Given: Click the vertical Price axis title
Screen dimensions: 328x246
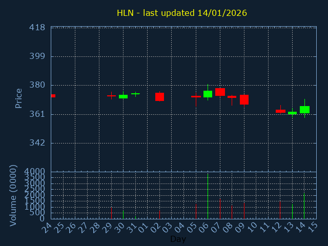Looking at the screenshot, I should pyautogui.click(x=19, y=98).
